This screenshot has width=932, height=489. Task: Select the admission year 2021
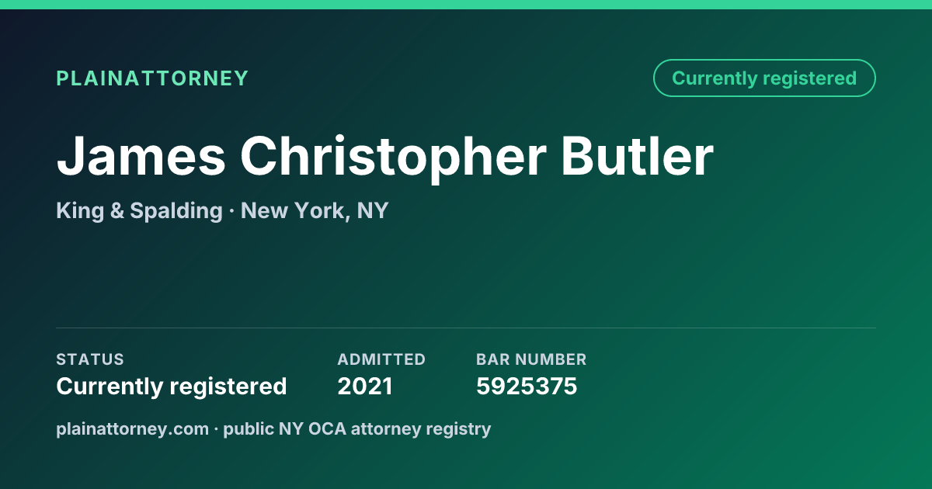click(x=365, y=387)
